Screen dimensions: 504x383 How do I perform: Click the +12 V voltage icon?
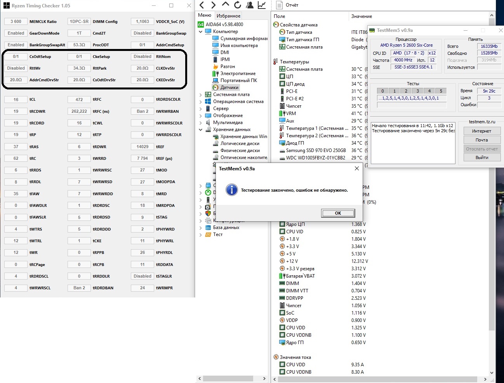(282, 261)
